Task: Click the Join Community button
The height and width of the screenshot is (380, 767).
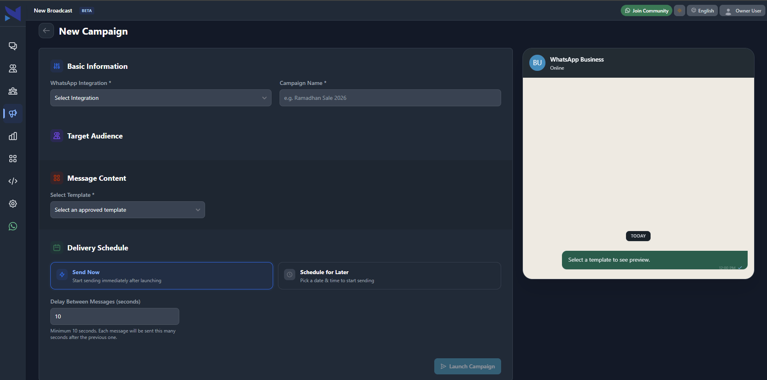Action: (x=647, y=10)
